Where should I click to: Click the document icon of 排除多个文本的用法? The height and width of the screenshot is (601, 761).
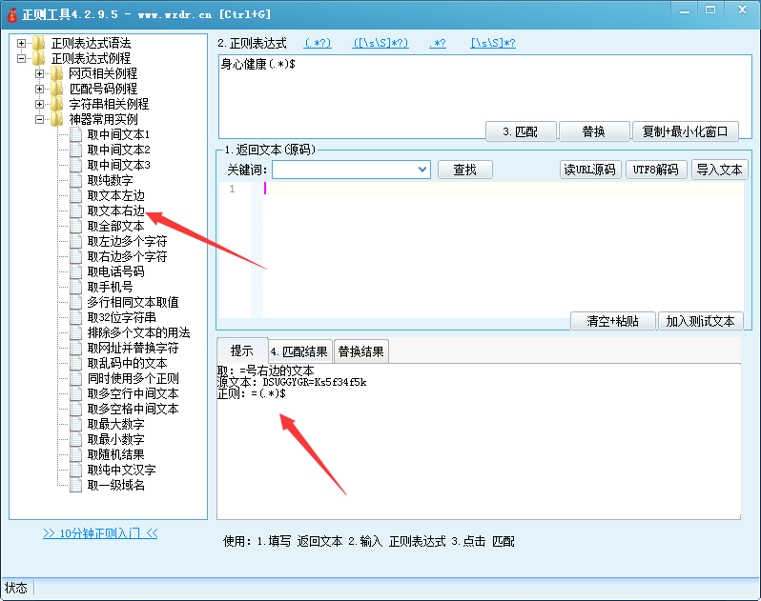(75, 332)
